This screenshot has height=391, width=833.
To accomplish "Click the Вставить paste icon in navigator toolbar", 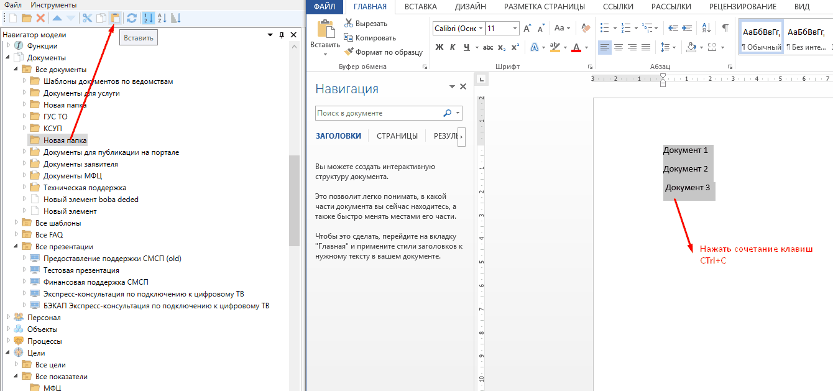I will pos(115,18).
